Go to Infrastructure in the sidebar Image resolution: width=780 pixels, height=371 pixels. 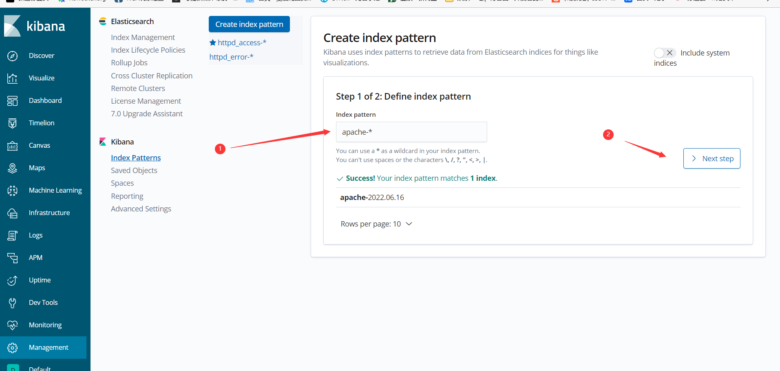49,213
